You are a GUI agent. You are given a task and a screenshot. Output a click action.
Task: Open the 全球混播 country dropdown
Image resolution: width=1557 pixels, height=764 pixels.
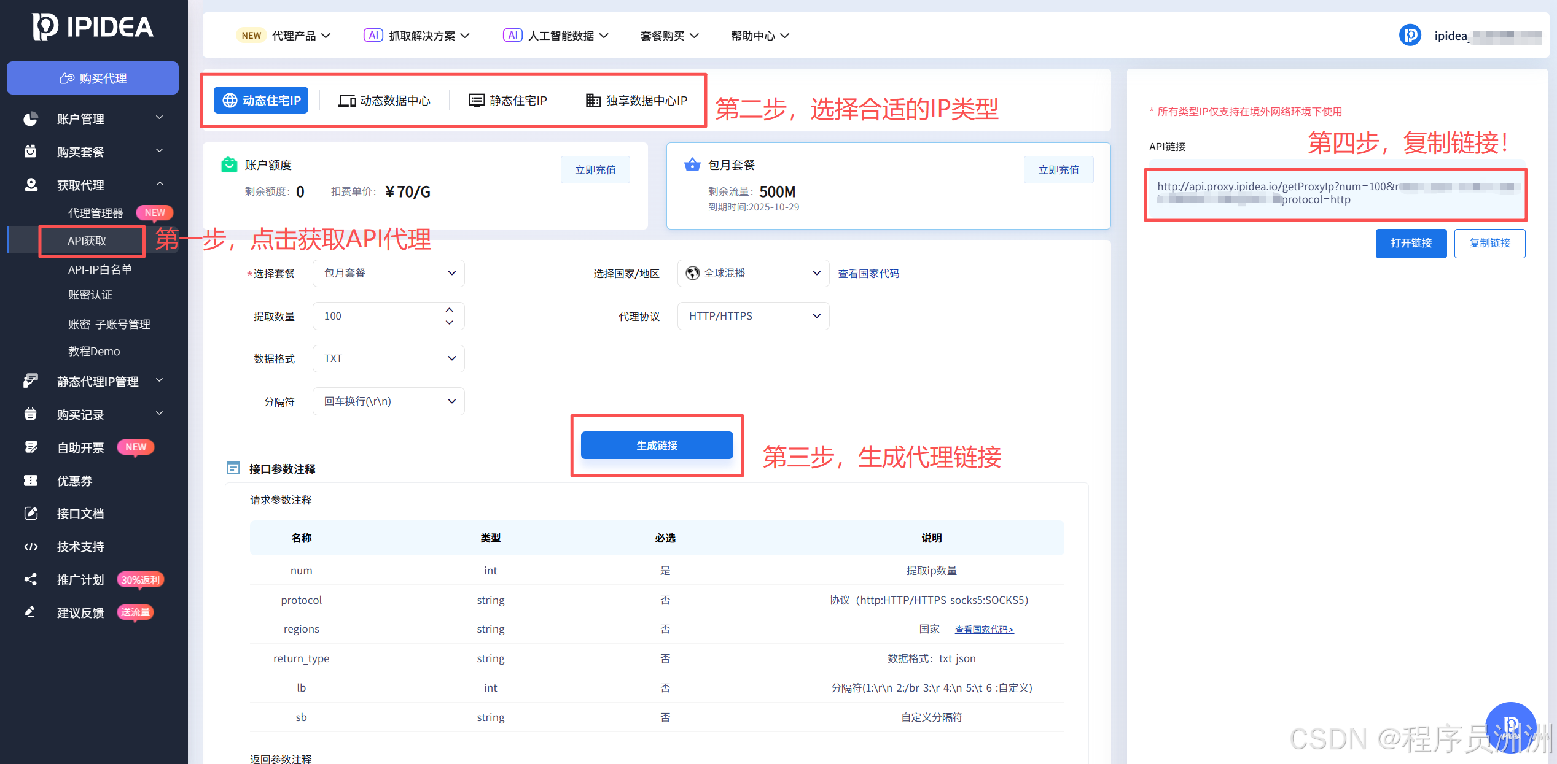(x=753, y=273)
